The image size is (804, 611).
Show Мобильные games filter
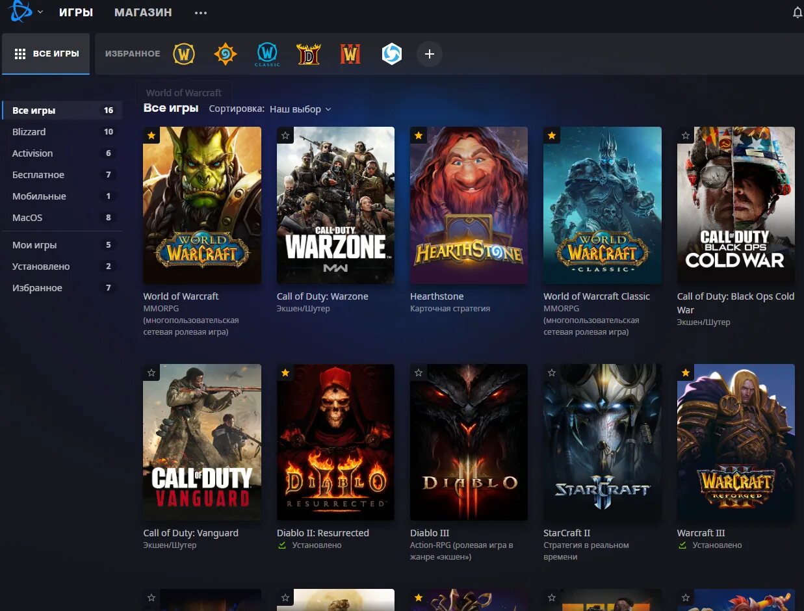(62, 196)
